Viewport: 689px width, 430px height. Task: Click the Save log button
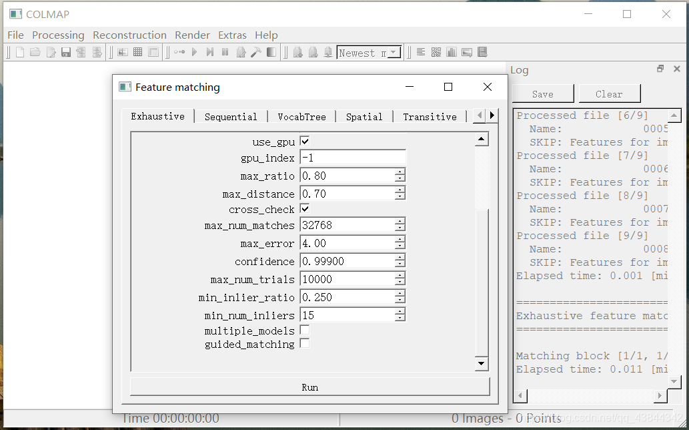543,94
